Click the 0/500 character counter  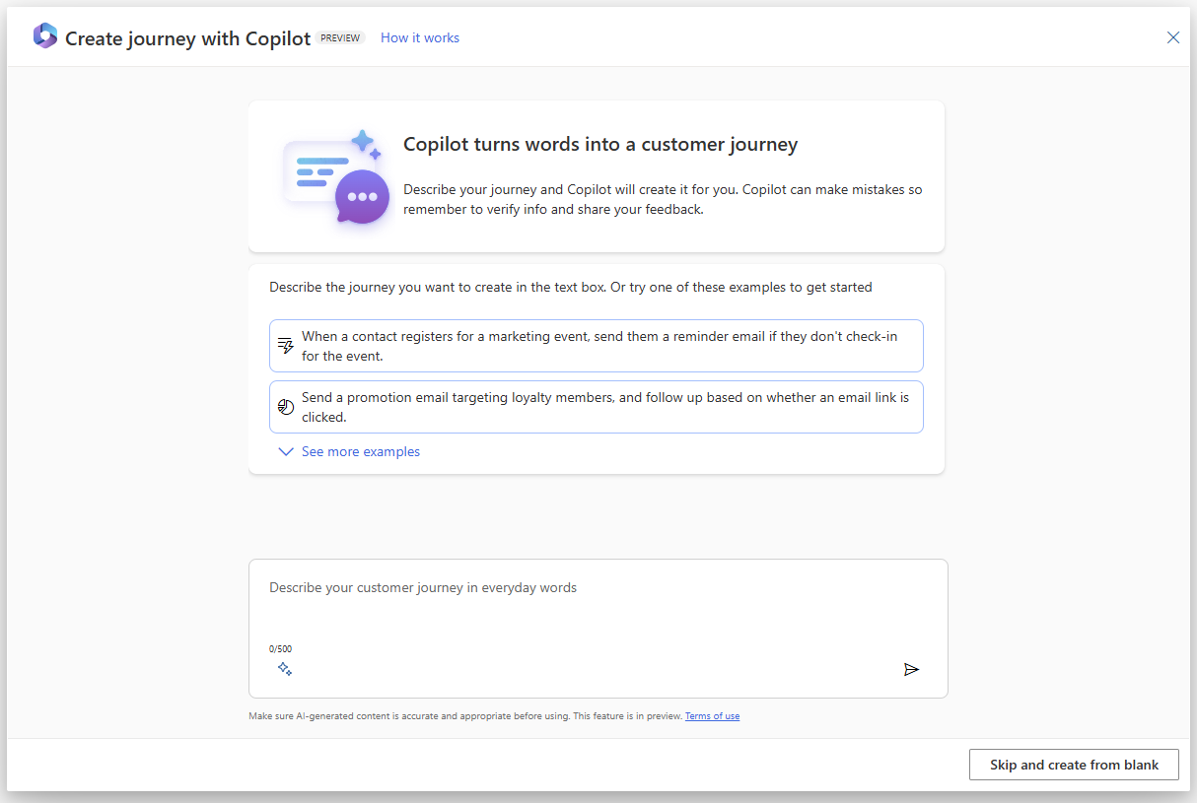pyautogui.click(x=280, y=648)
